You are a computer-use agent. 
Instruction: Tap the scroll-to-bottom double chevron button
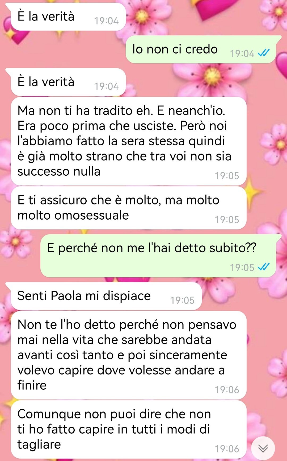[x=263, y=448]
